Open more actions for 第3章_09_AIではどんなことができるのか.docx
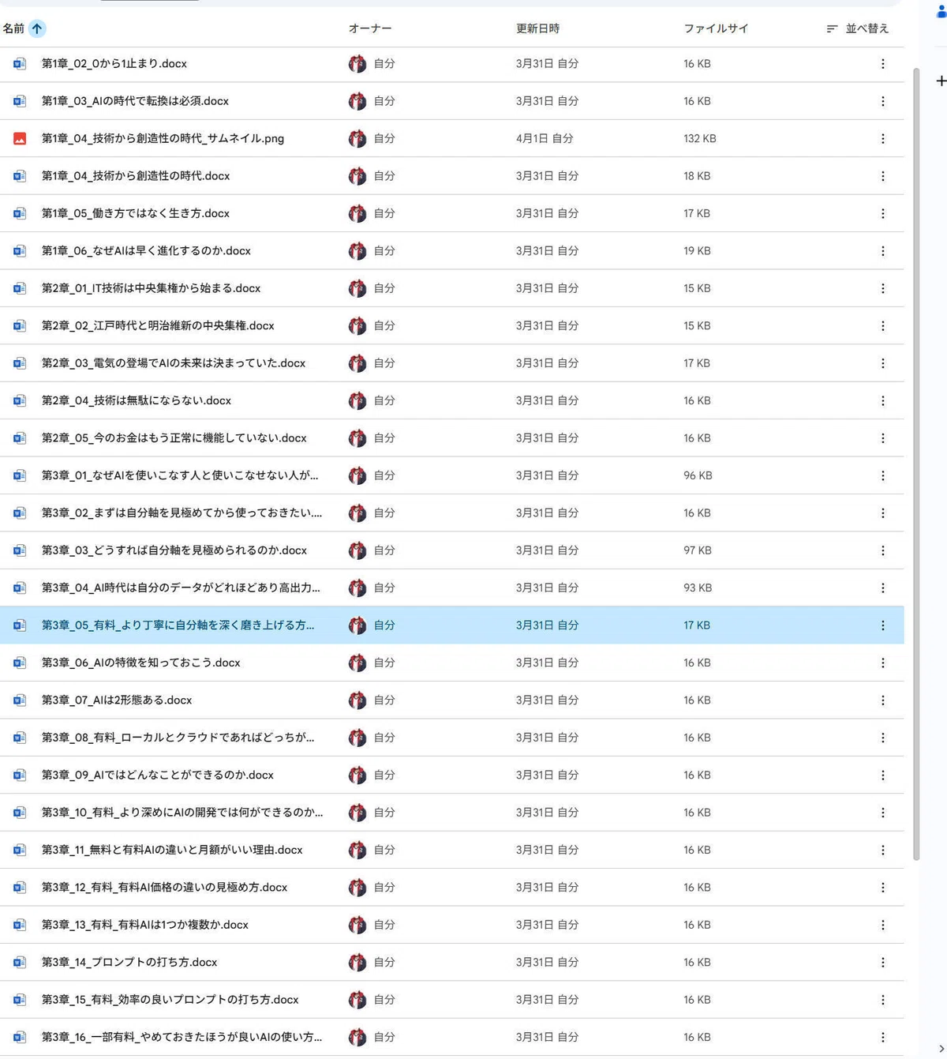This screenshot has width=947, height=1059. click(882, 775)
